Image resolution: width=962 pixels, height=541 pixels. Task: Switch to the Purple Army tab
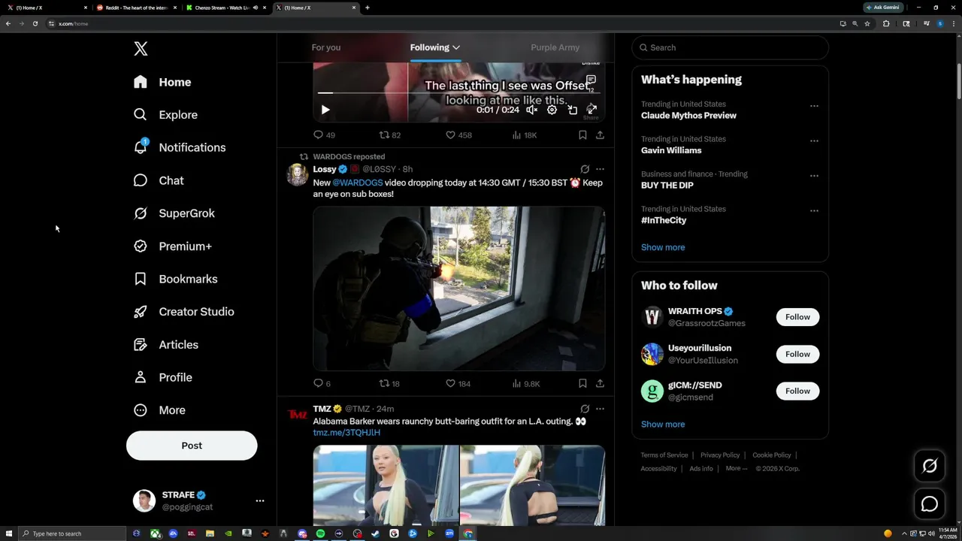(x=555, y=47)
